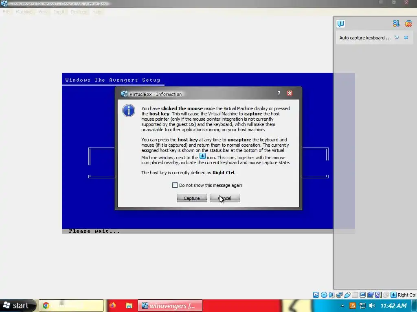Open the Input menu
Screen dimensions: 417x312
tap(59, 12)
